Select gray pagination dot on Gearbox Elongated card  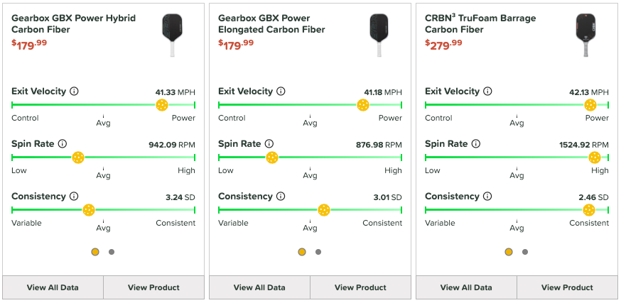(x=318, y=252)
